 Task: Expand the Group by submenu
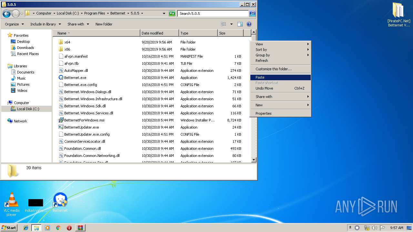tap(280, 55)
